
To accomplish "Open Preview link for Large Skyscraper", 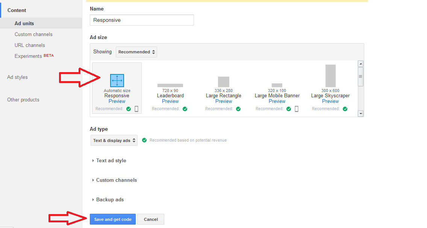I will click(330, 101).
